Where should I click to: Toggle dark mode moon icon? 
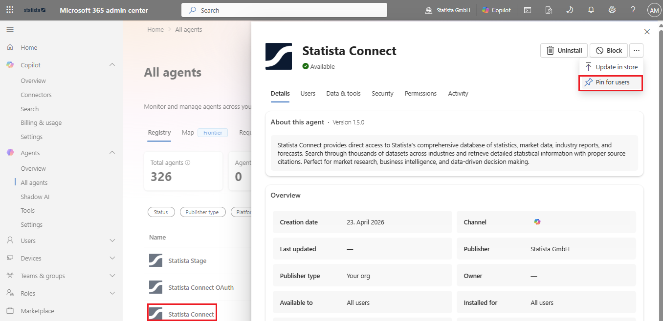[x=570, y=10]
